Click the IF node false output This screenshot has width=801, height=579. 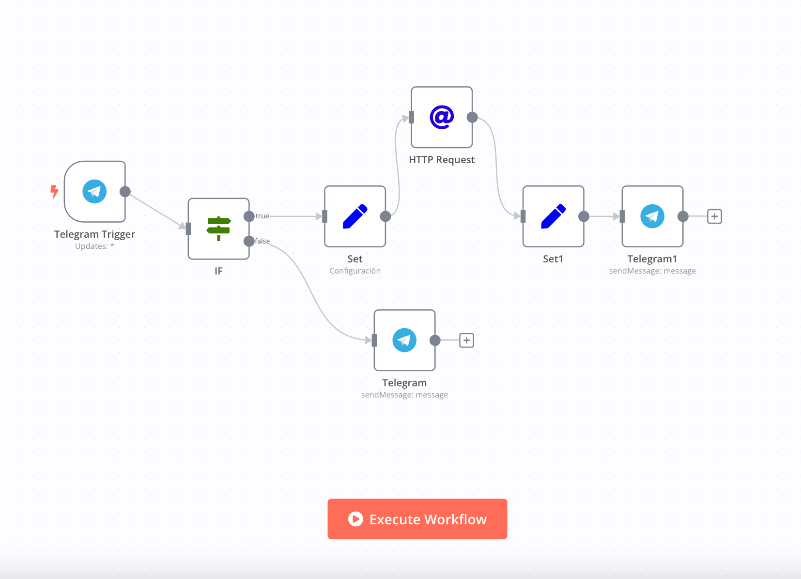pyautogui.click(x=249, y=241)
